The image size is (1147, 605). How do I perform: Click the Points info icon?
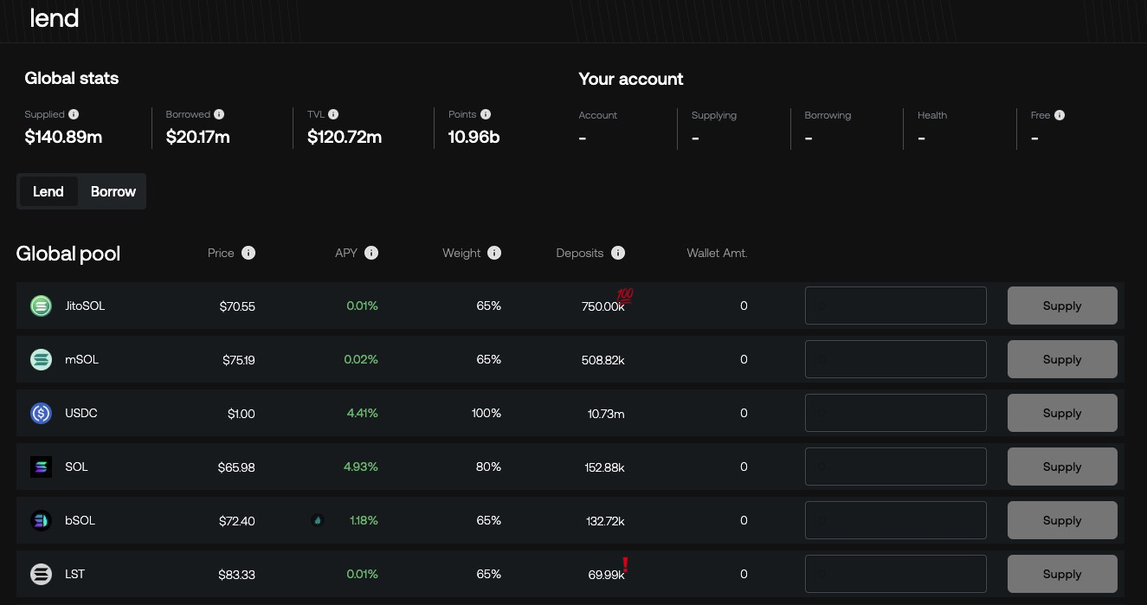pos(486,114)
